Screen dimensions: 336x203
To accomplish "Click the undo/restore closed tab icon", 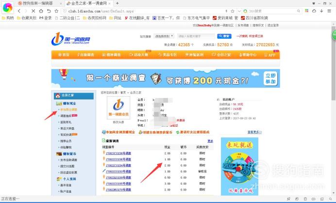I will click(x=49, y=11).
